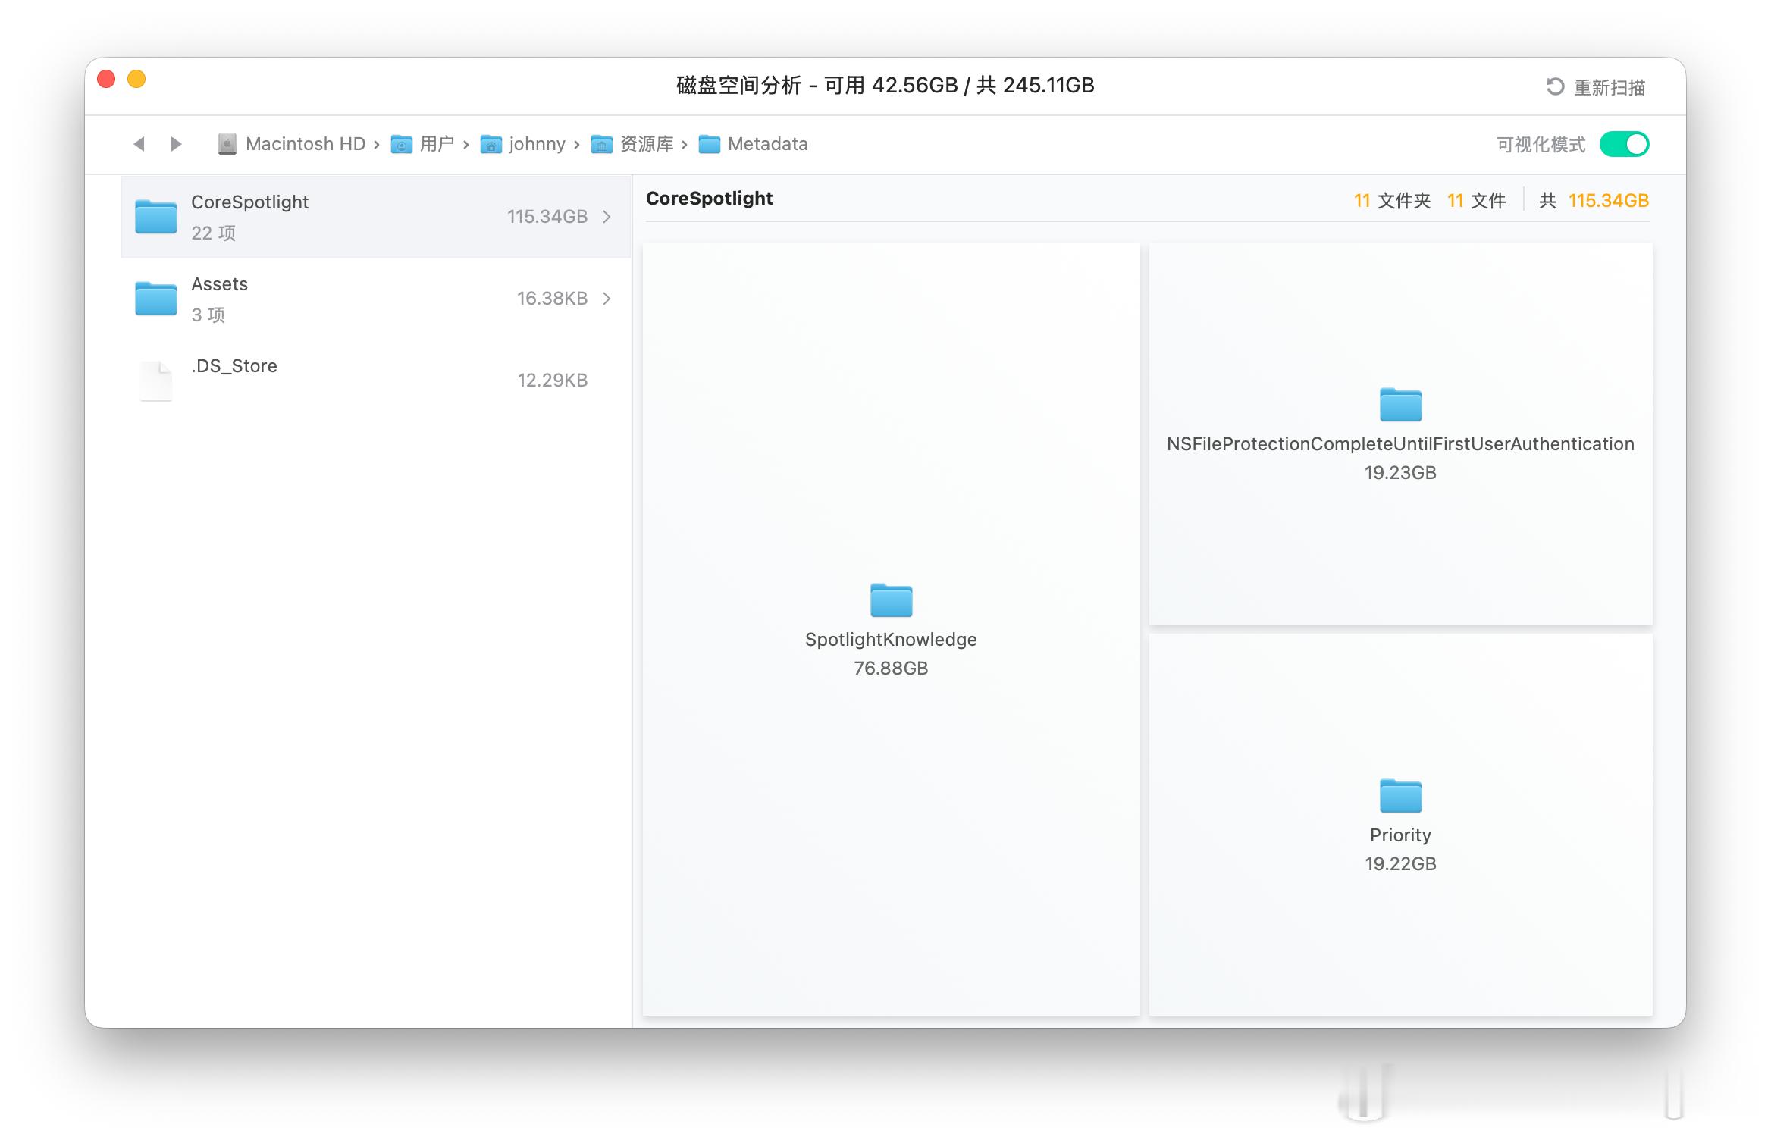The height and width of the screenshot is (1140, 1771).
Task: Navigate to 资源库 in the breadcrumb
Action: (x=647, y=144)
